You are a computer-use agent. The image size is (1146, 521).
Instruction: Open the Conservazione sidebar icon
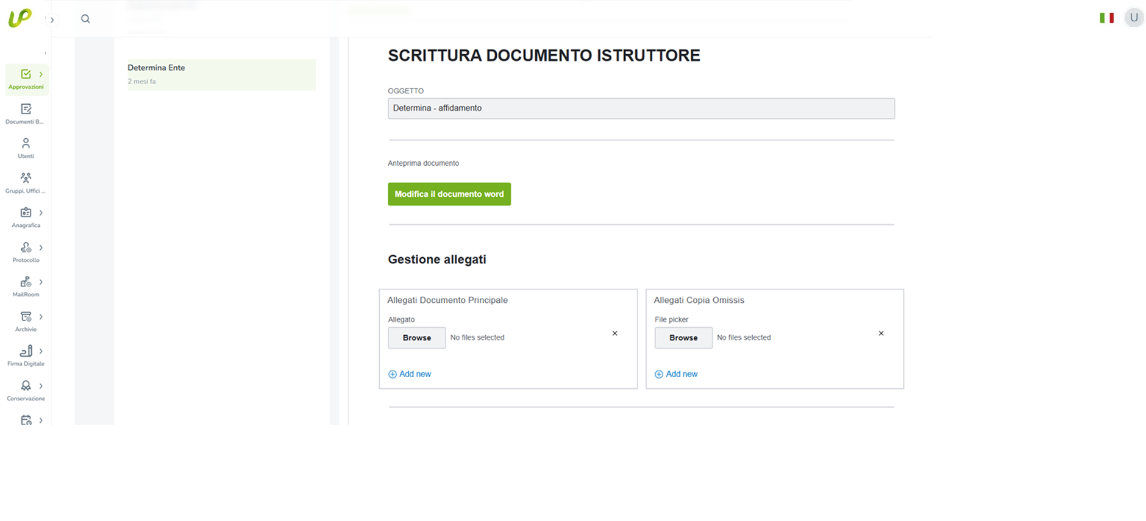click(x=26, y=386)
